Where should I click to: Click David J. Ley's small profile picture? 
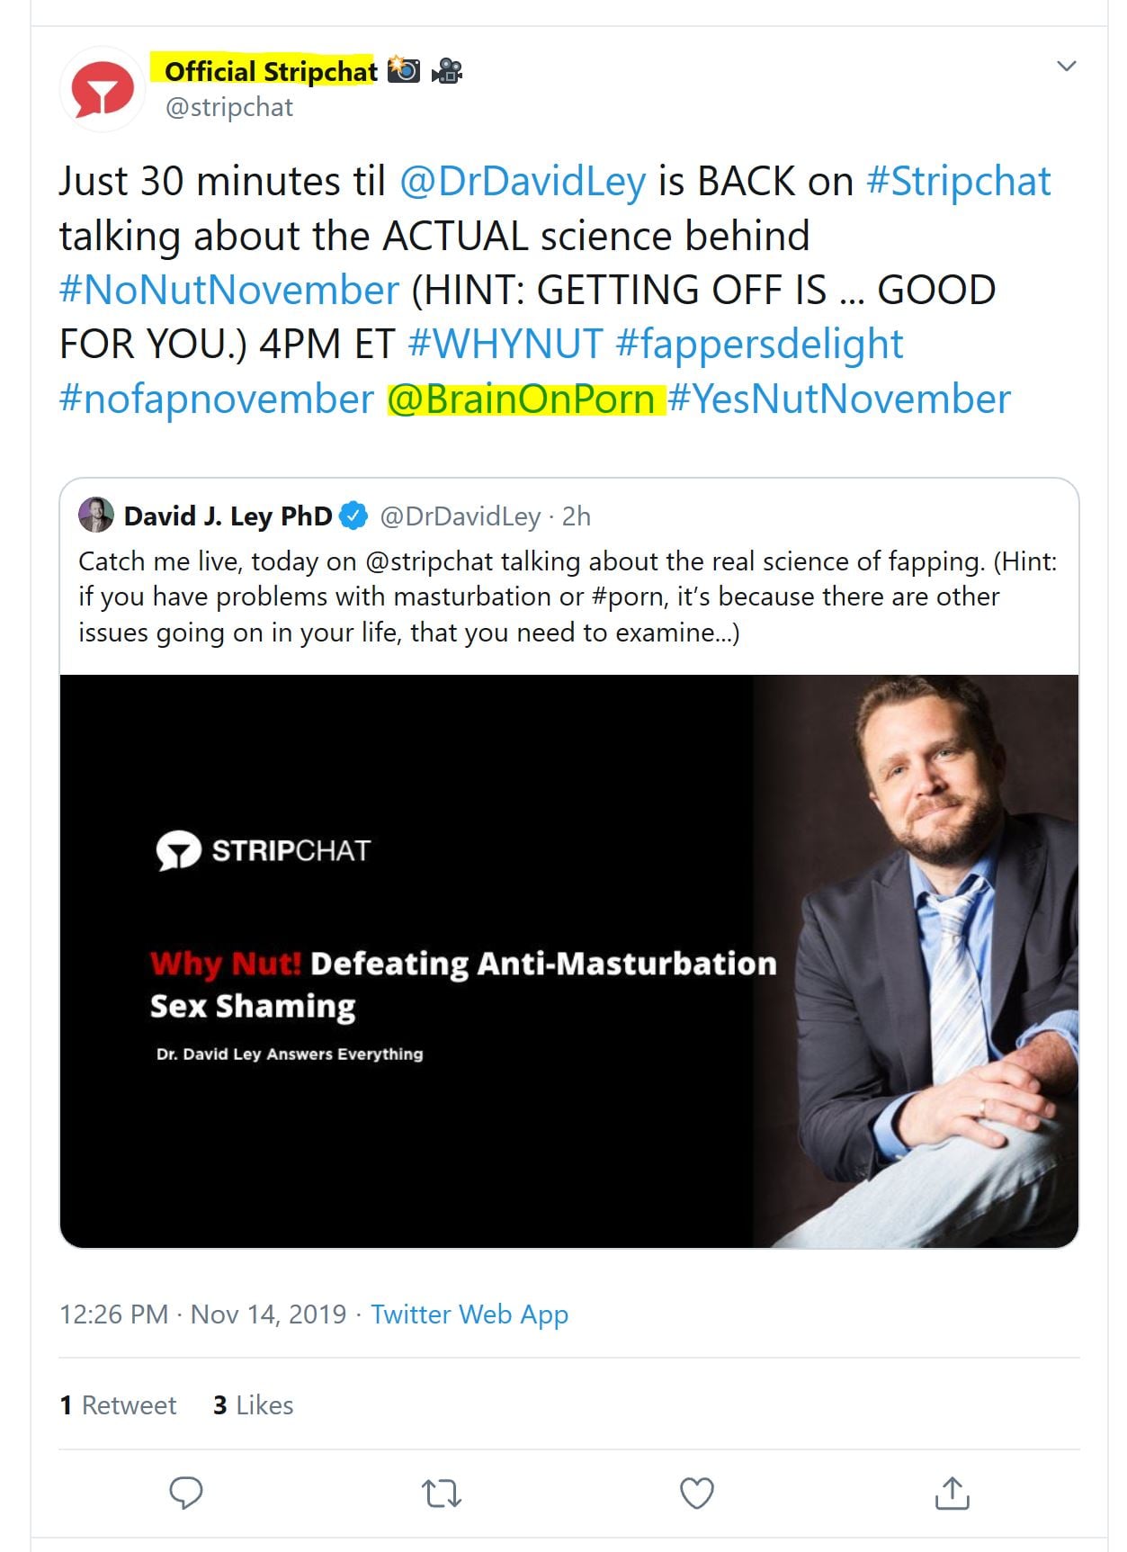(x=96, y=516)
